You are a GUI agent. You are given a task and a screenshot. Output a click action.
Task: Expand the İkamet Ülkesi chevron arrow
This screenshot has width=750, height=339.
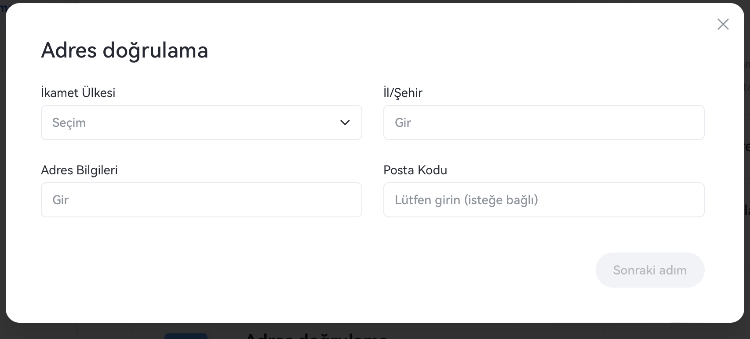click(x=345, y=123)
